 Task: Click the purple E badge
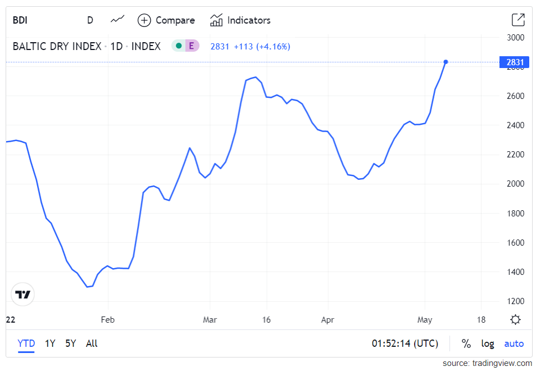[192, 46]
